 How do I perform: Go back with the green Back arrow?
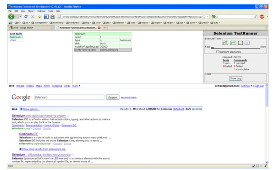pos(11,16)
